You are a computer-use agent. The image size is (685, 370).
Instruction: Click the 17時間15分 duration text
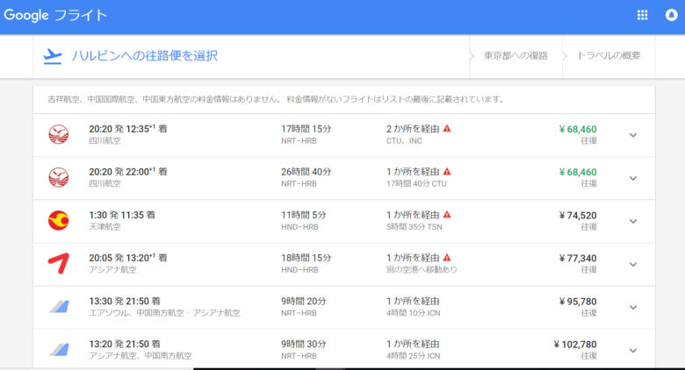coord(306,129)
